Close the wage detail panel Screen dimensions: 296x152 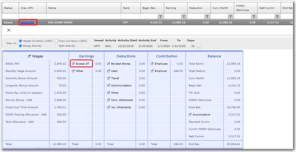pyautogui.click(x=9, y=30)
